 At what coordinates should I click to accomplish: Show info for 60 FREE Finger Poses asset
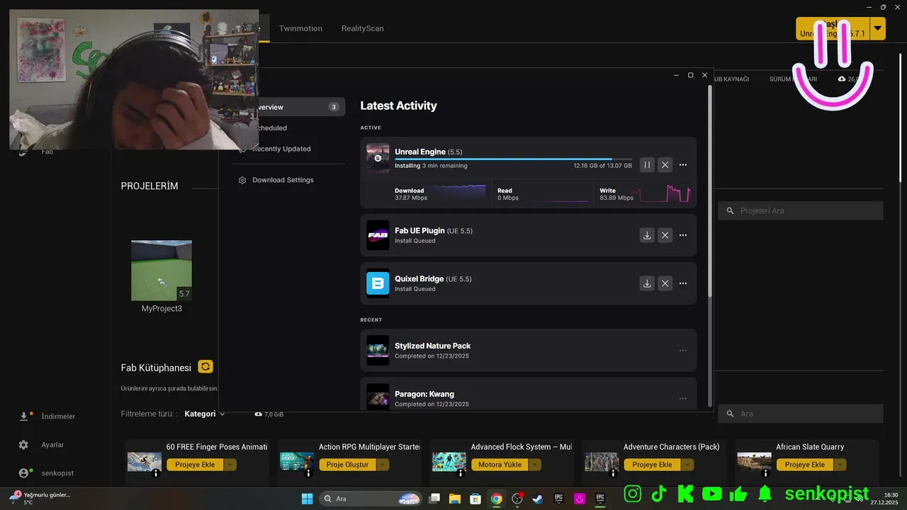(156, 473)
